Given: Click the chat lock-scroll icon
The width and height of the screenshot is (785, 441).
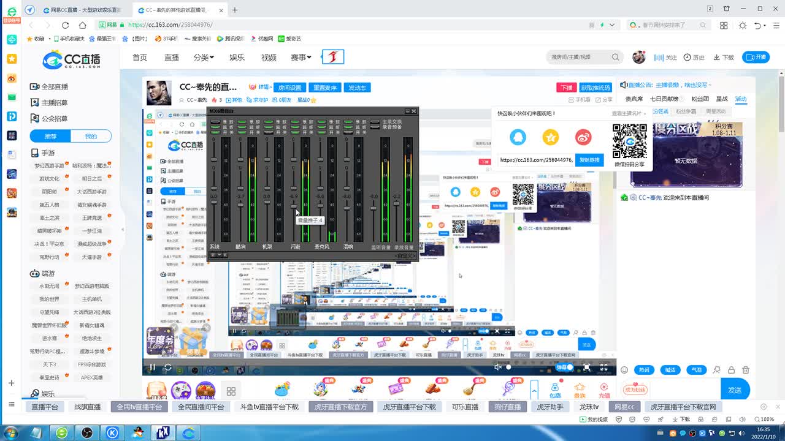Looking at the screenshot, I should (731, 370).
